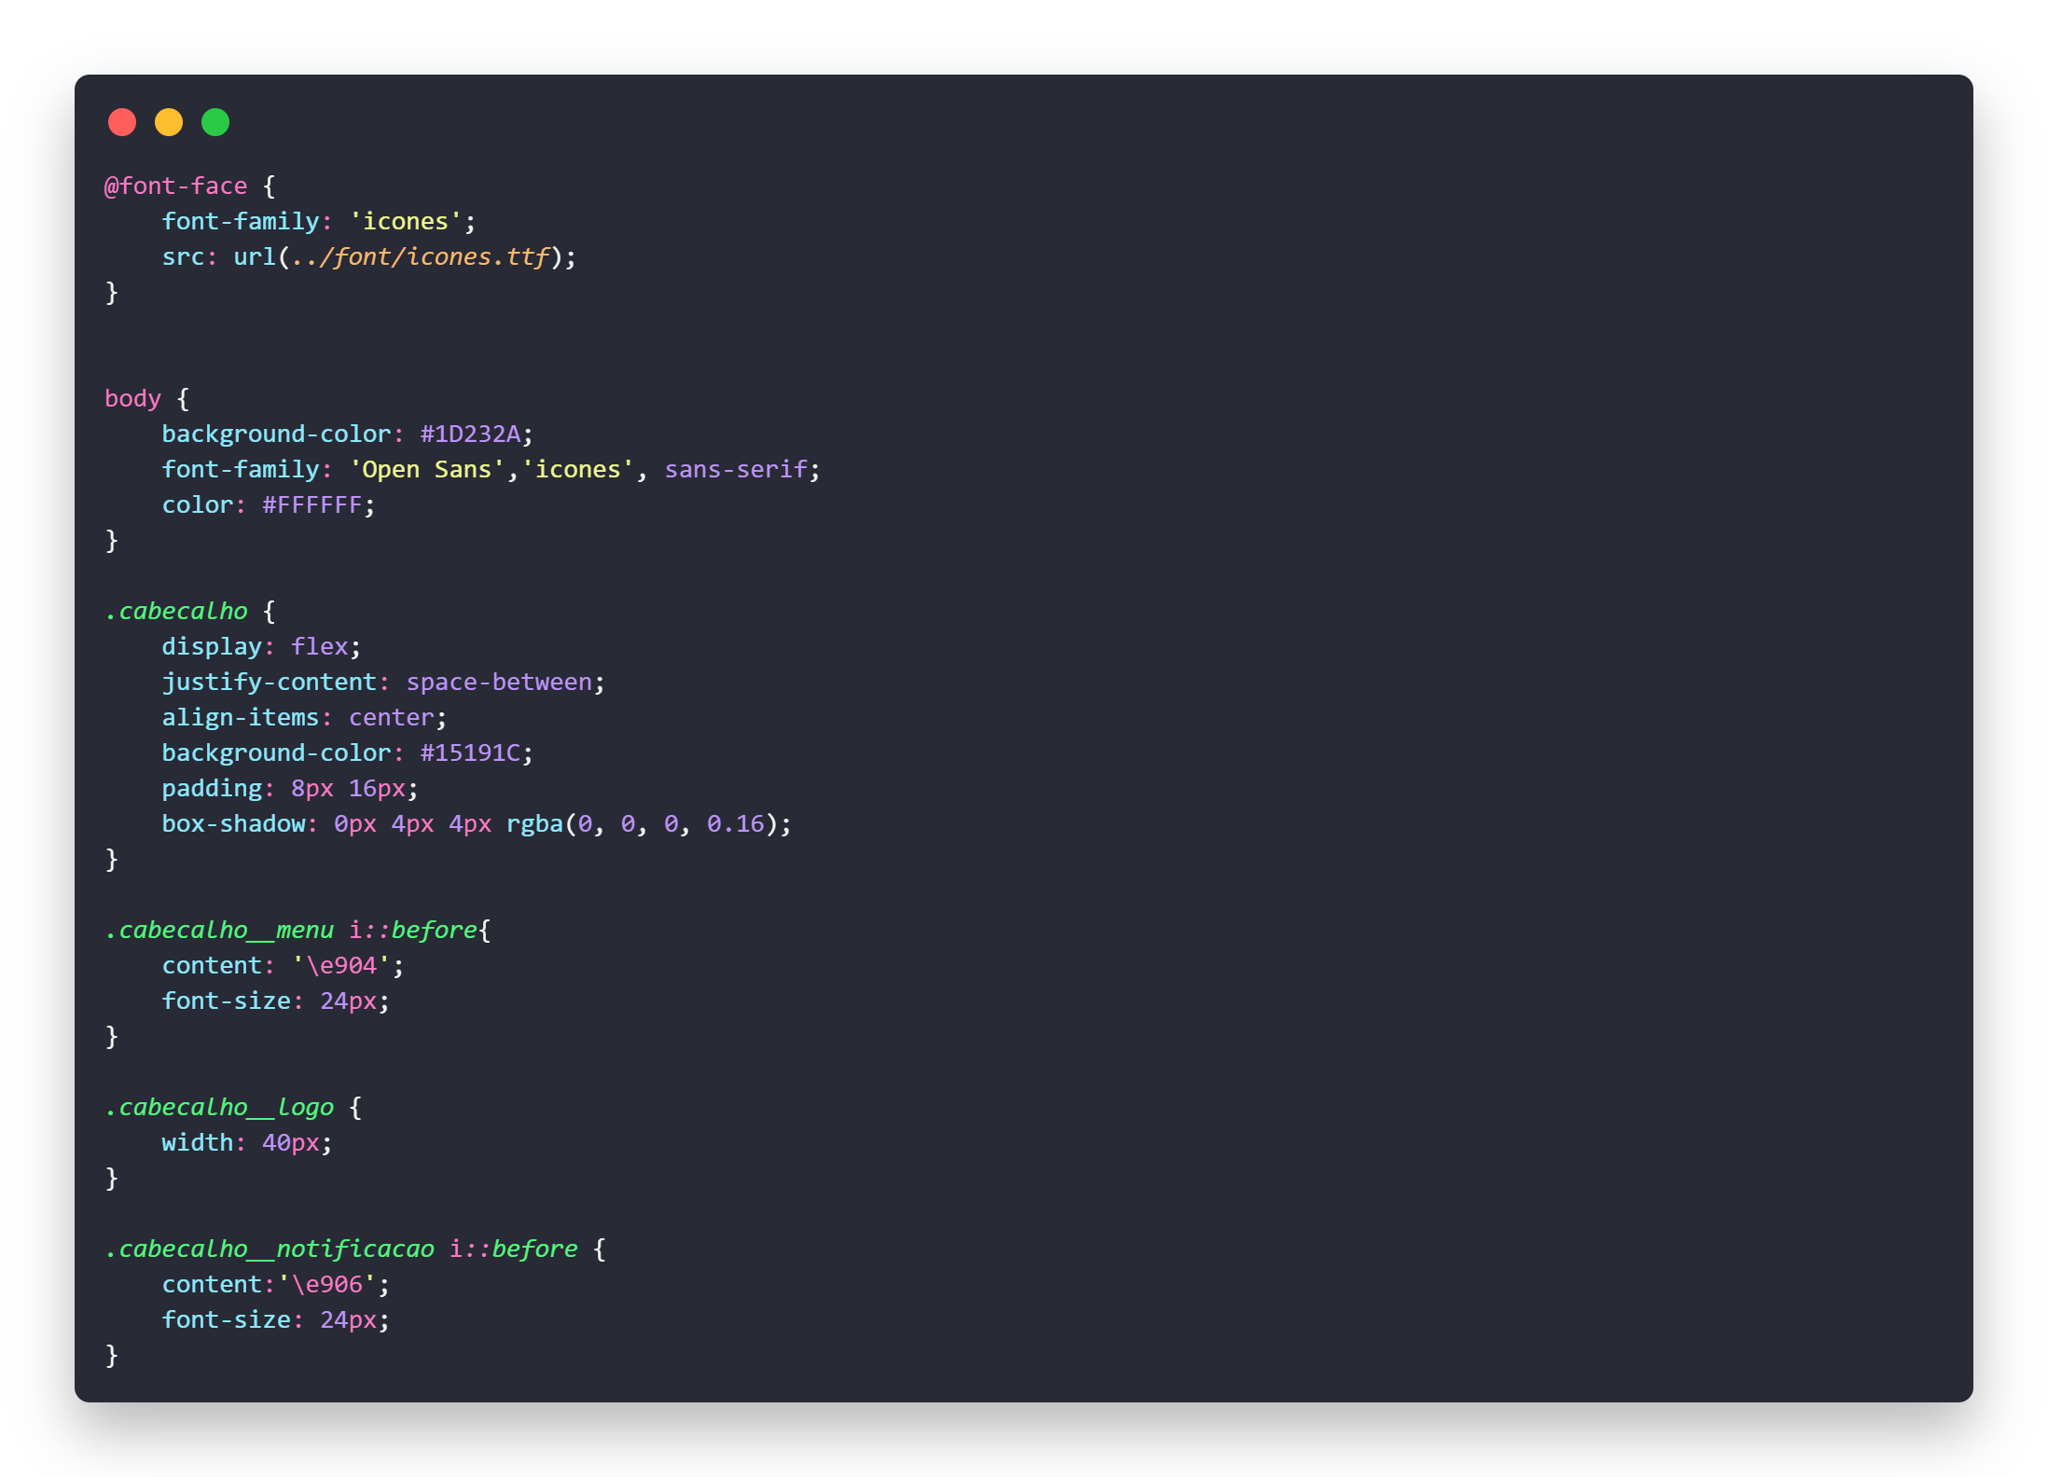Click the '\e906' content value
Screen dimensions: 2048x1477
pyautogui.click(x=326, y=1285)
